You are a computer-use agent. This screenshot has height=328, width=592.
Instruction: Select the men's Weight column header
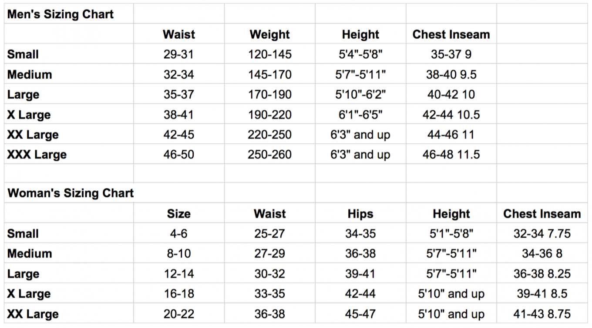[x=269, y=34]
